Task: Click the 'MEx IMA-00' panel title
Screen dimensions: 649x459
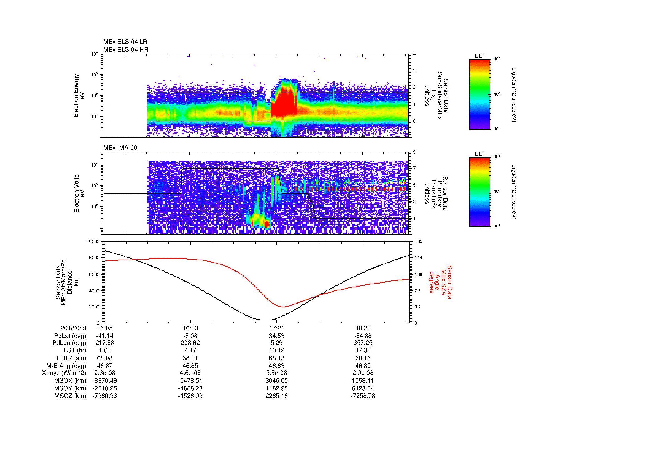Action: (120, 148)
